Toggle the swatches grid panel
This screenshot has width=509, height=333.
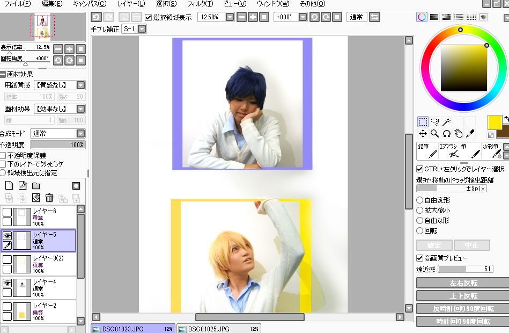click(471, 17)
